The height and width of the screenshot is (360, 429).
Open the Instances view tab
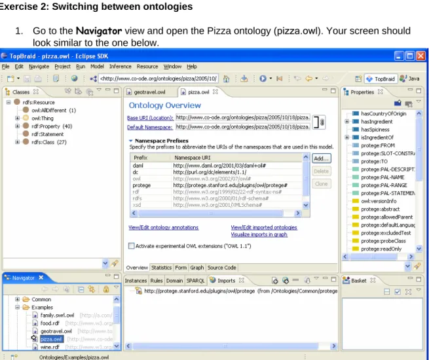coord(136,281)
